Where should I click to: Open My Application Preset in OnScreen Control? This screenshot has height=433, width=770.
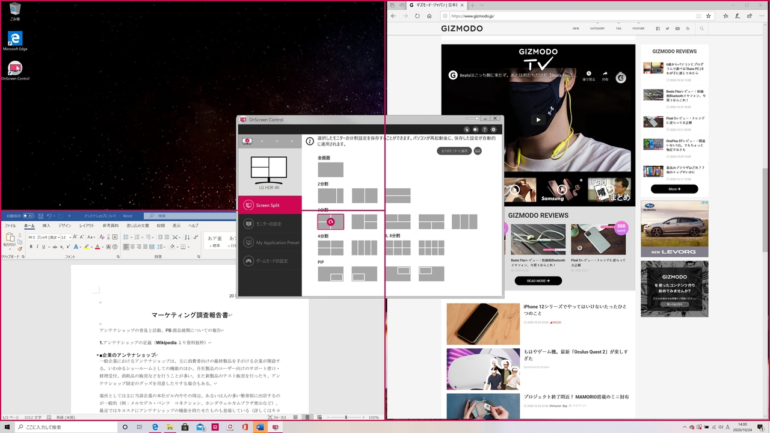(x=269, y=242)
